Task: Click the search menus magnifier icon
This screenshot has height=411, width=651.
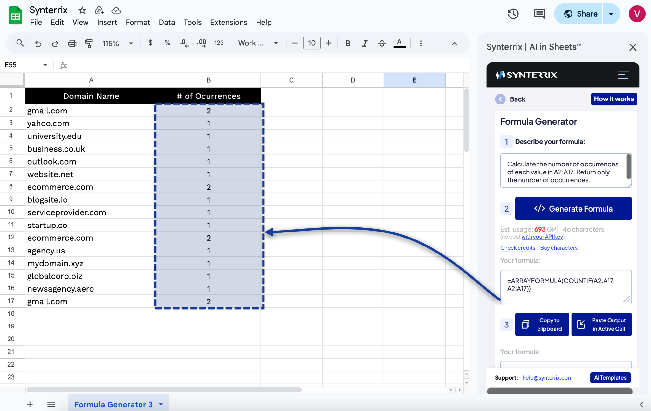Action: coord(20,43)
